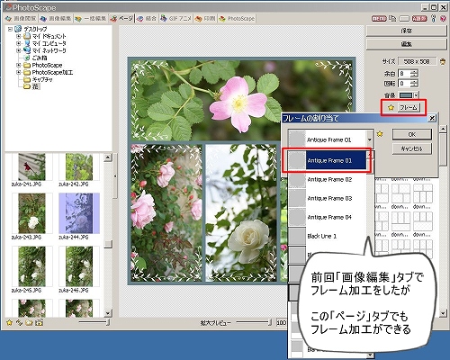Expand the マイ コンピュータ tree node
Screen dimensions: 450x360
[x=18, y=43]
